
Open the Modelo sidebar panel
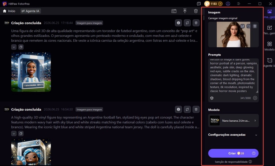click(270, 46)
